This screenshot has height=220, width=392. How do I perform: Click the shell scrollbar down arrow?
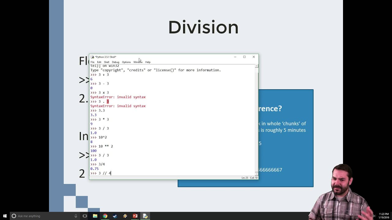tap(257, 174)
